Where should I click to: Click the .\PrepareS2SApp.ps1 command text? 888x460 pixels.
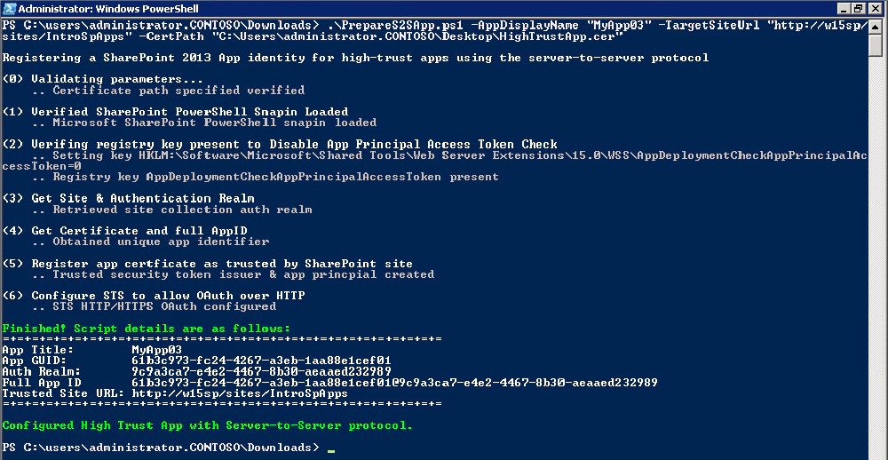point(384,26)
